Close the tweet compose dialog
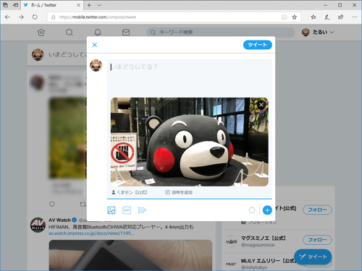The width and height of the screenshot is (362, 271). [95, 45]
